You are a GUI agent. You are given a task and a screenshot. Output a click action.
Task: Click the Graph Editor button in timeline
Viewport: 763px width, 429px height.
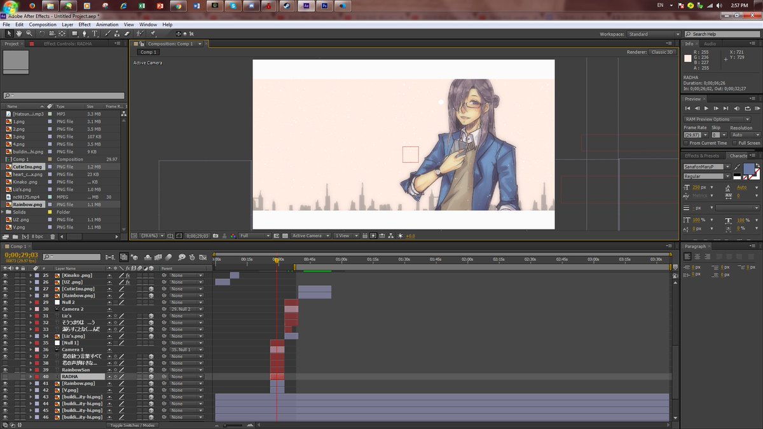202,257
